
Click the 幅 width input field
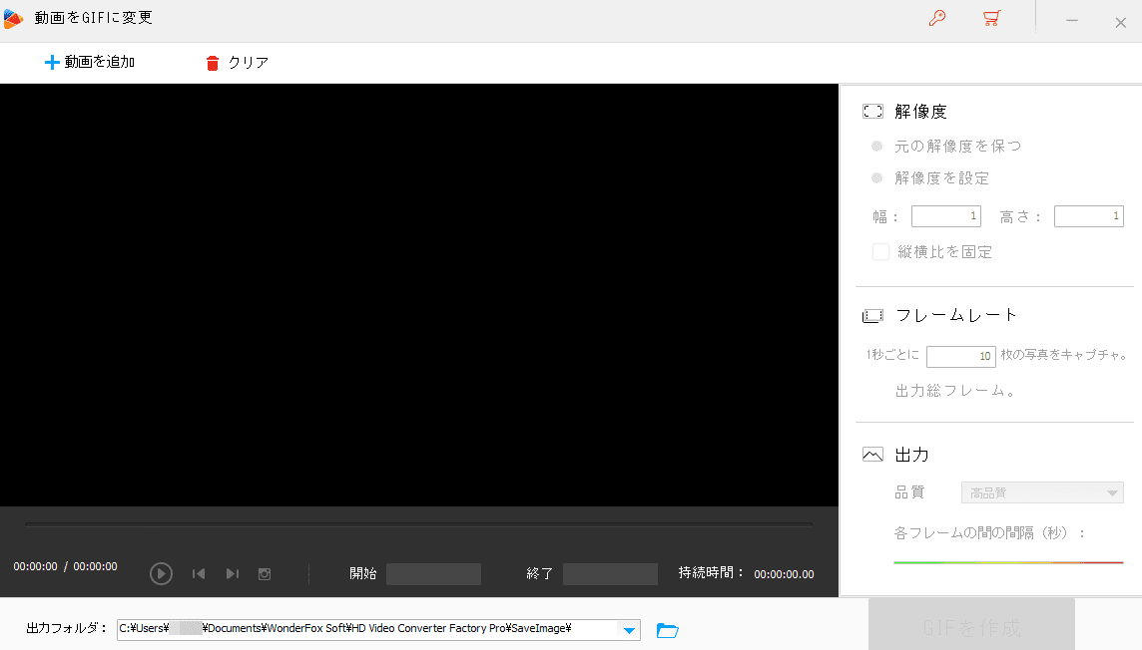pyautogui.click(x=946, y=216)
